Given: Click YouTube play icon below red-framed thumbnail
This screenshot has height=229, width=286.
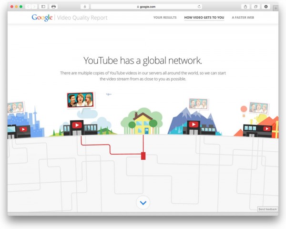Looking at the screenshot, I should [x=77, y=125].
